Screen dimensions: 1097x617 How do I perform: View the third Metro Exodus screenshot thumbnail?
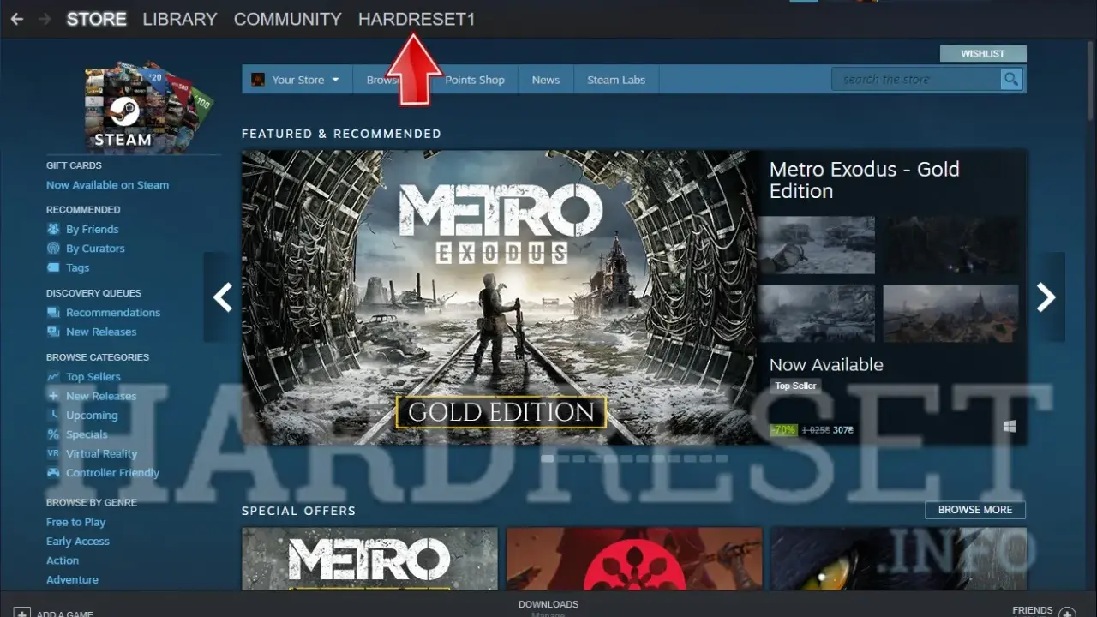point(817,314)
